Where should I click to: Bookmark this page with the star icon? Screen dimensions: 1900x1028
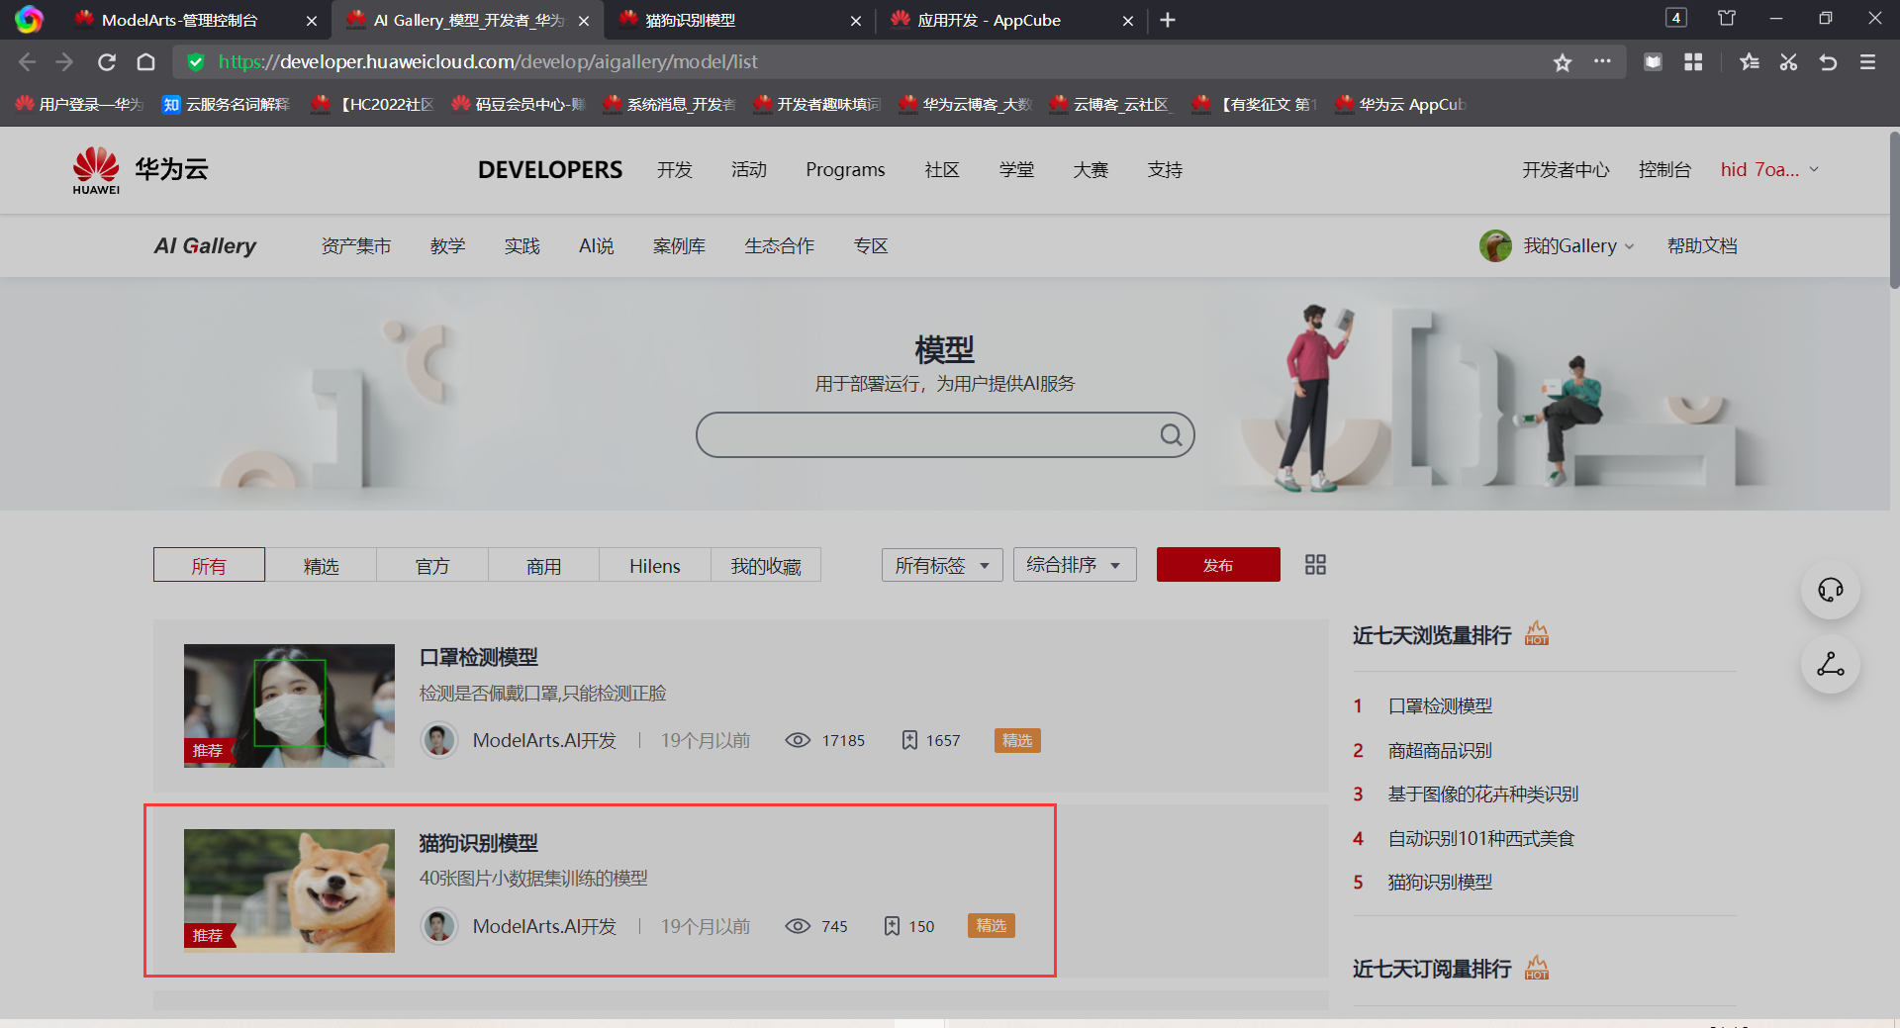point(1563,62)
